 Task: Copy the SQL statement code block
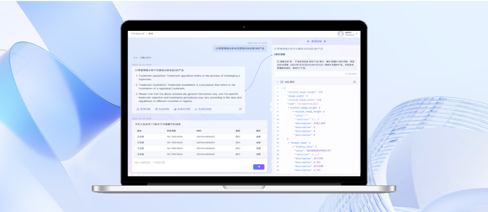coord(354,82)
